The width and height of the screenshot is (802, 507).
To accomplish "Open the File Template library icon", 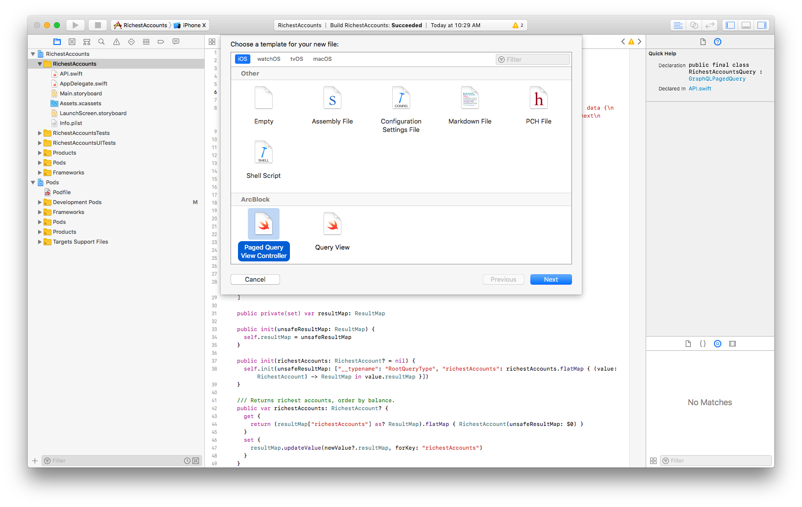I will point(688,344).
